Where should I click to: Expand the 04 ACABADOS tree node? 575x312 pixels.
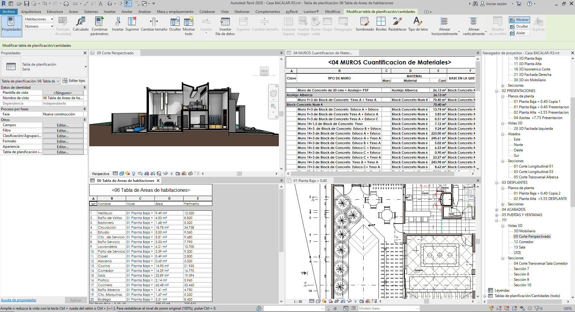pos(497,209)
